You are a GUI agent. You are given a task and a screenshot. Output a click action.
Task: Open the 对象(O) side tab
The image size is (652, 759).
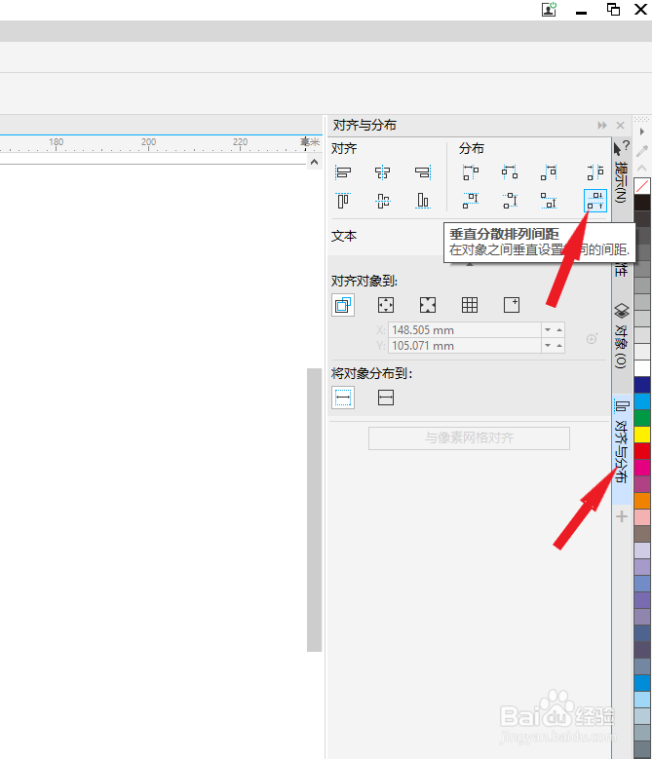point(621,336)
